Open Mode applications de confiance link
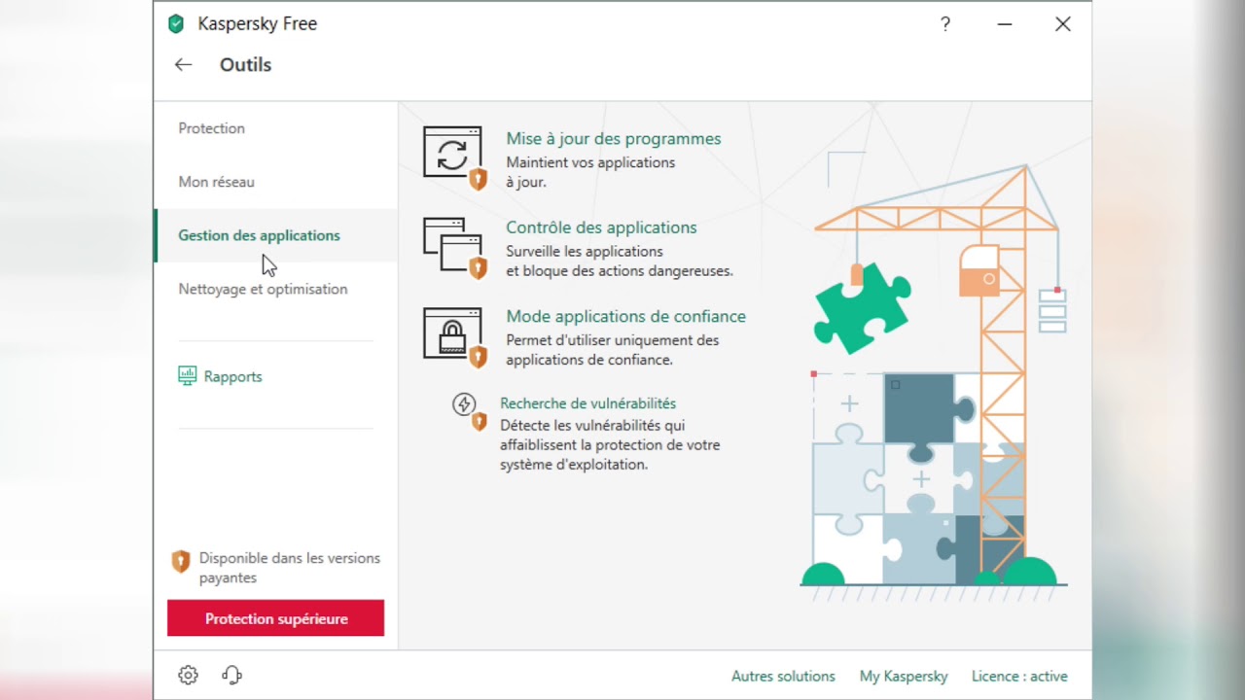Screen dimensions: 1245x700 click(x=626, y=316)
